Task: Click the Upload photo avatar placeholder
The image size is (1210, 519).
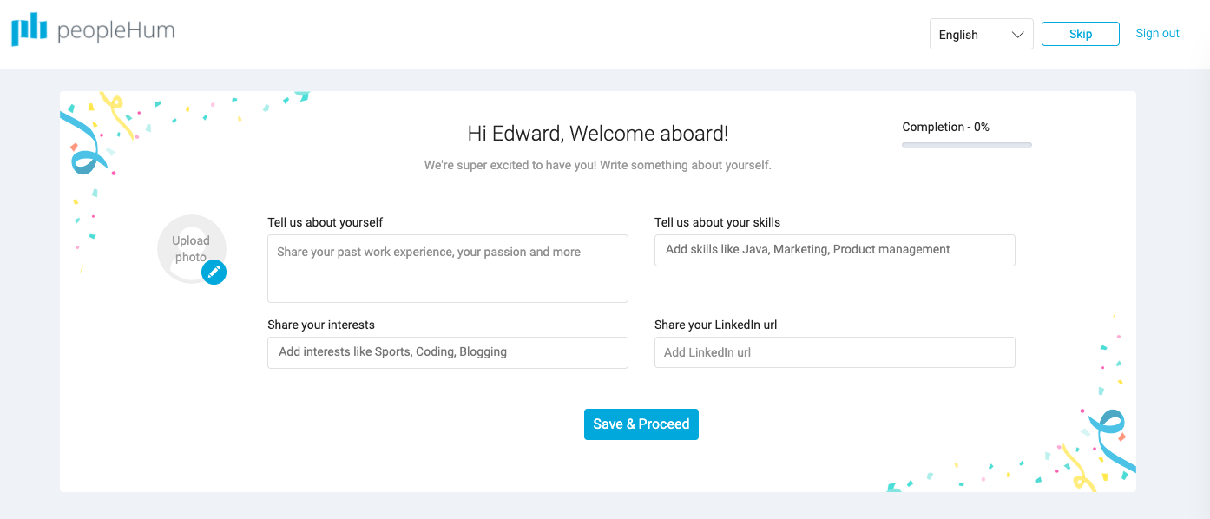Action: pyautogui.click(x=189, y=247)
